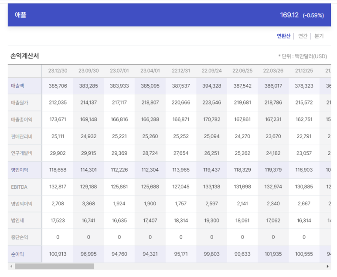The image size is (337, 277).
Task: Click the 매출원가 value 212,035
Action: click(x=58, y=103)
